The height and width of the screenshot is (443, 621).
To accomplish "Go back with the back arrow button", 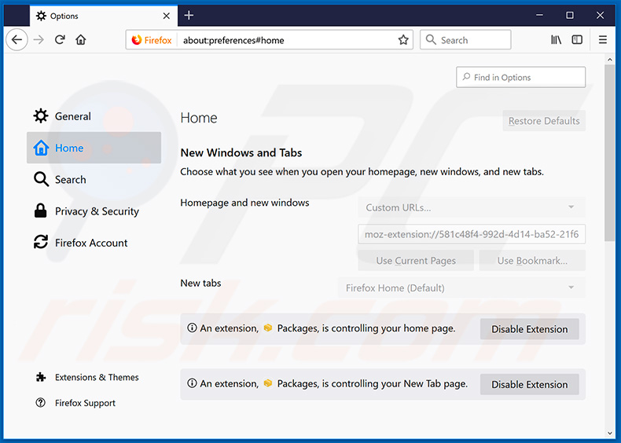I will (17, 39).
